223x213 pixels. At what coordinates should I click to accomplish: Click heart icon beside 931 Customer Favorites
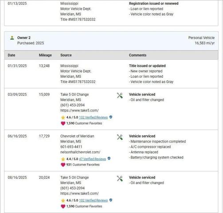tap(63, 165)
